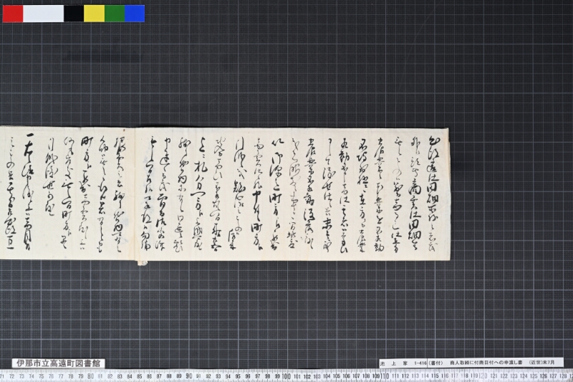The width and height of the screenshot is (573, 382).
Task: Click the red patch on the color chart
Action: (x=13, y=14)
